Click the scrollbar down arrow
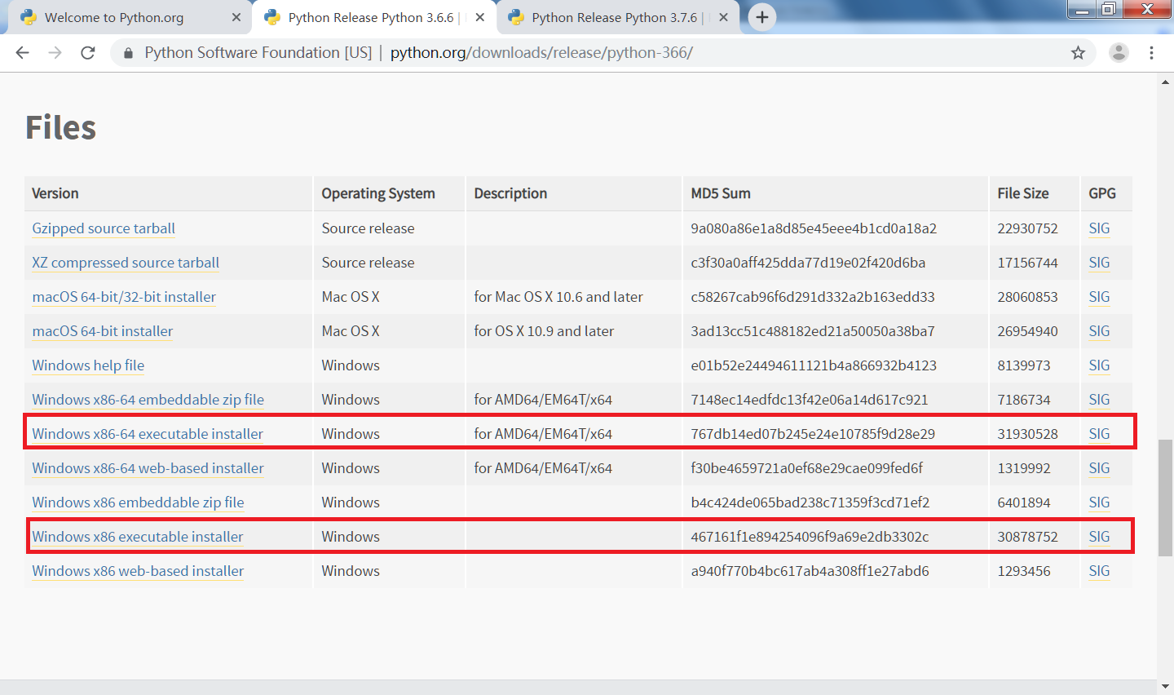The height and width of the screenshot is (695, 1174). pos(1166,687)
